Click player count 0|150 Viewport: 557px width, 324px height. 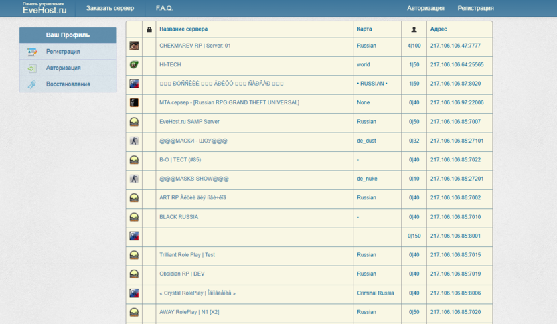(x=414, y=236)
